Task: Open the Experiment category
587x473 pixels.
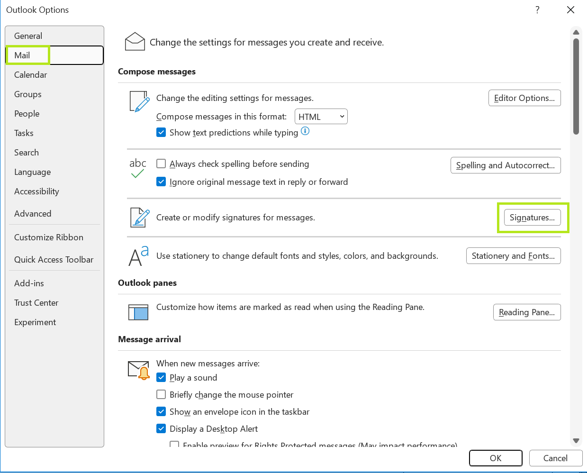Action: (54, 322)
